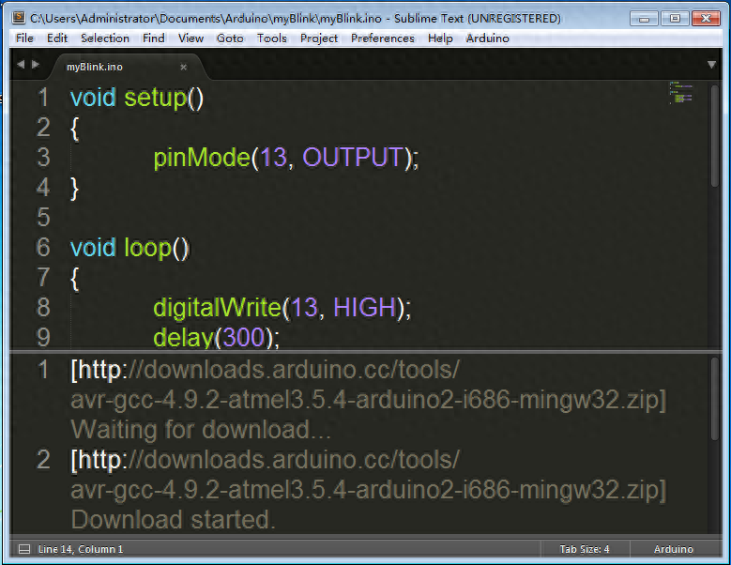Open the File menu
Screen dimensions: 731x565
point(24,38)
